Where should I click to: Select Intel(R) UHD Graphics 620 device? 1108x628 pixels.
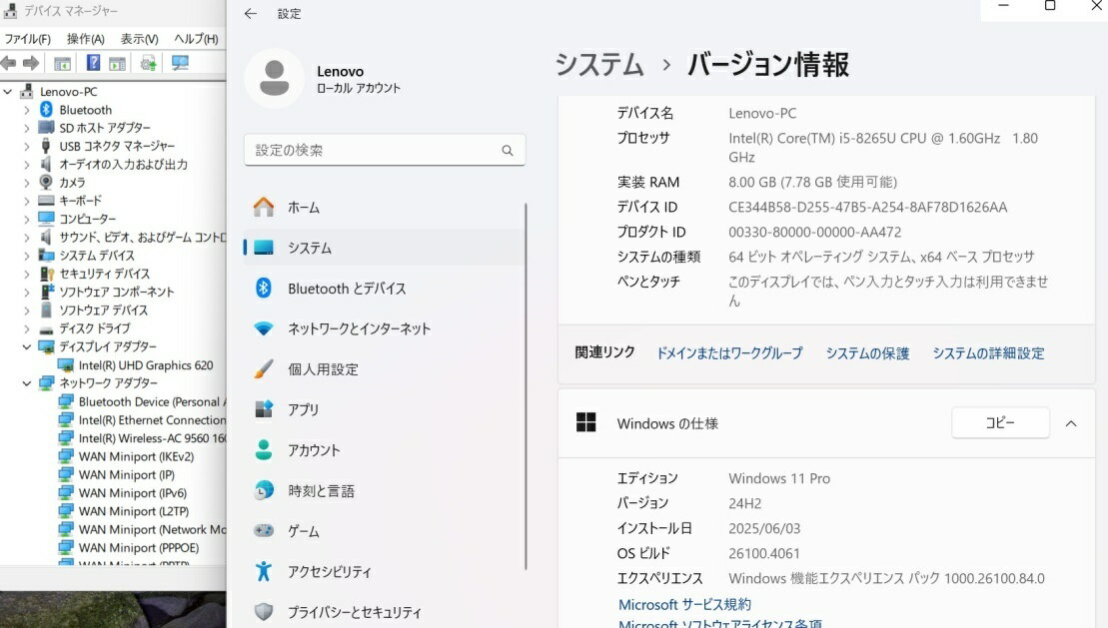tap(146, 365)
